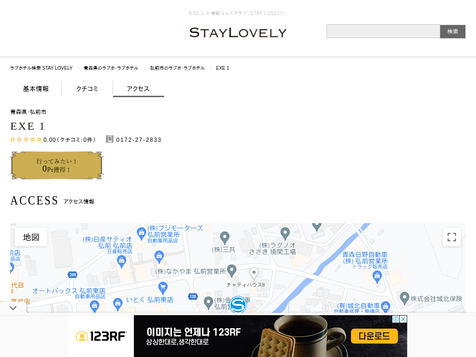
Task: Click the 検索 search button
Action: 453,32
